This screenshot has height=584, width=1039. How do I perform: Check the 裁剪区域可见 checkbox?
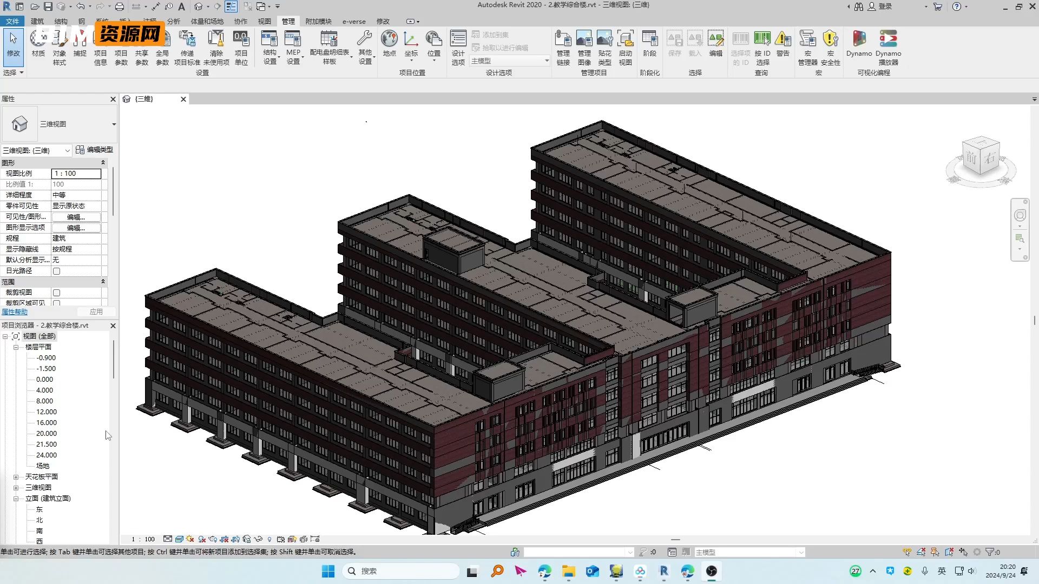pos(56,303)
